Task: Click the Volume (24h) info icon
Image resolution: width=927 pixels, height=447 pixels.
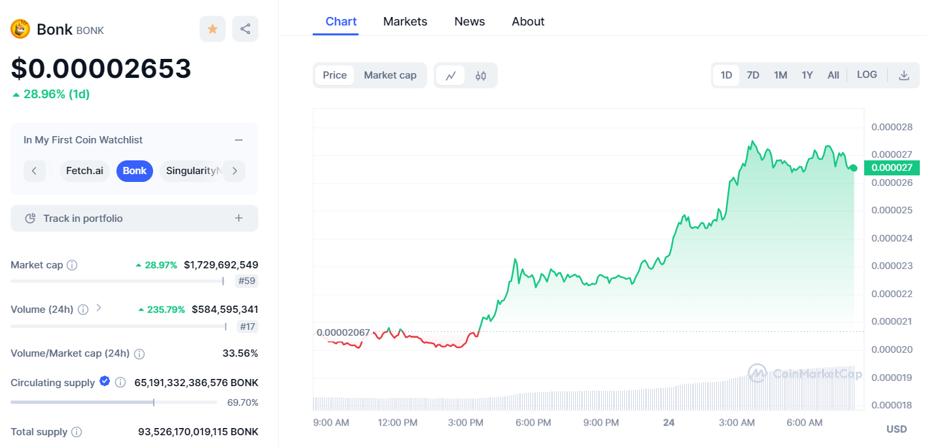Action: pyautogui.click(x=83, y=310)
